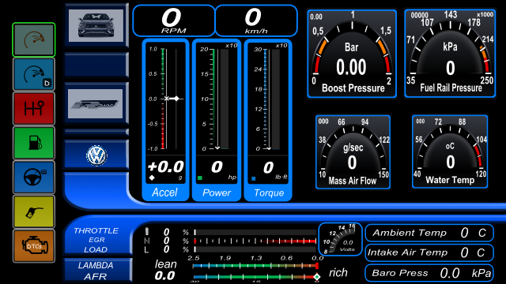Select the THROTTLE EGR LOAD label tab
Viewport: 506px width, 284px height.
pos(96,240)
